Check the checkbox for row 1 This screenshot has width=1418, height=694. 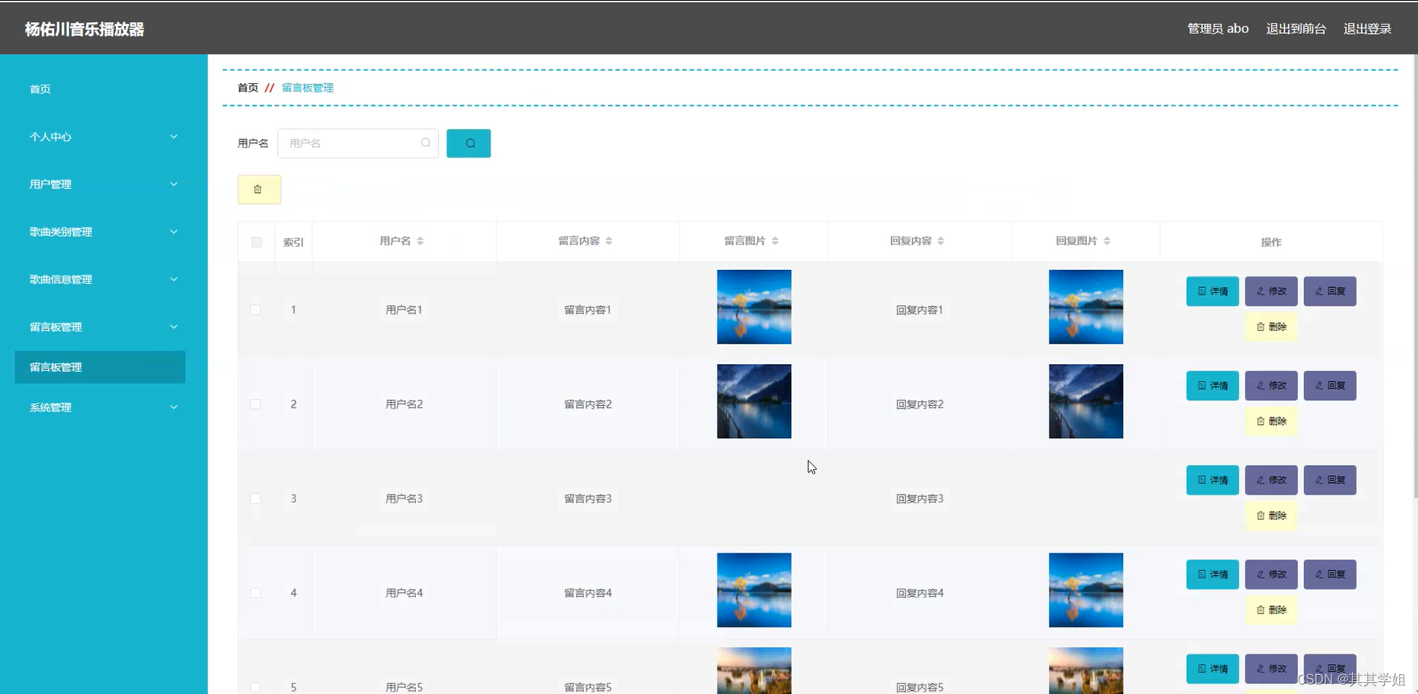(256, 309)
